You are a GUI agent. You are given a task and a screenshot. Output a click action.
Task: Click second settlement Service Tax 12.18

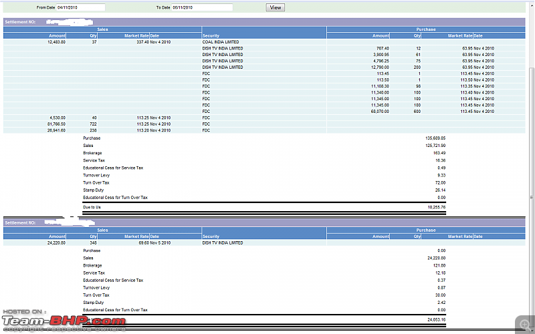coord(440,273)
